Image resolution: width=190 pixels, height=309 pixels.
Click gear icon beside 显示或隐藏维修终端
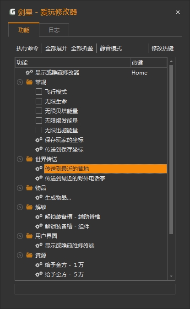click(x=39, y=245)
